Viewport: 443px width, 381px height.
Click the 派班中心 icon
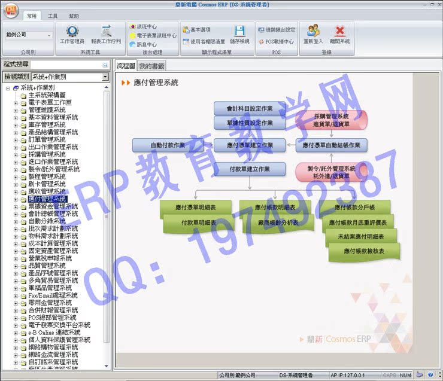133,26
